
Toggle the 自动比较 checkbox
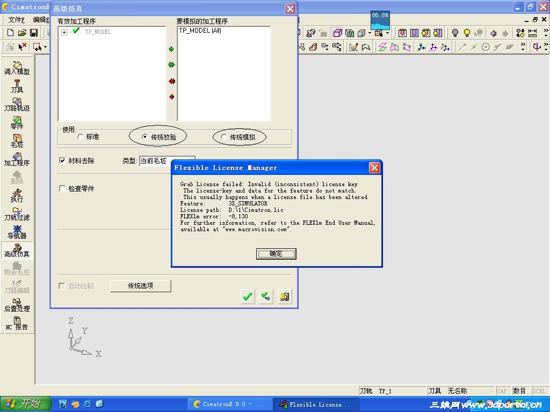(x=62, y=286)
